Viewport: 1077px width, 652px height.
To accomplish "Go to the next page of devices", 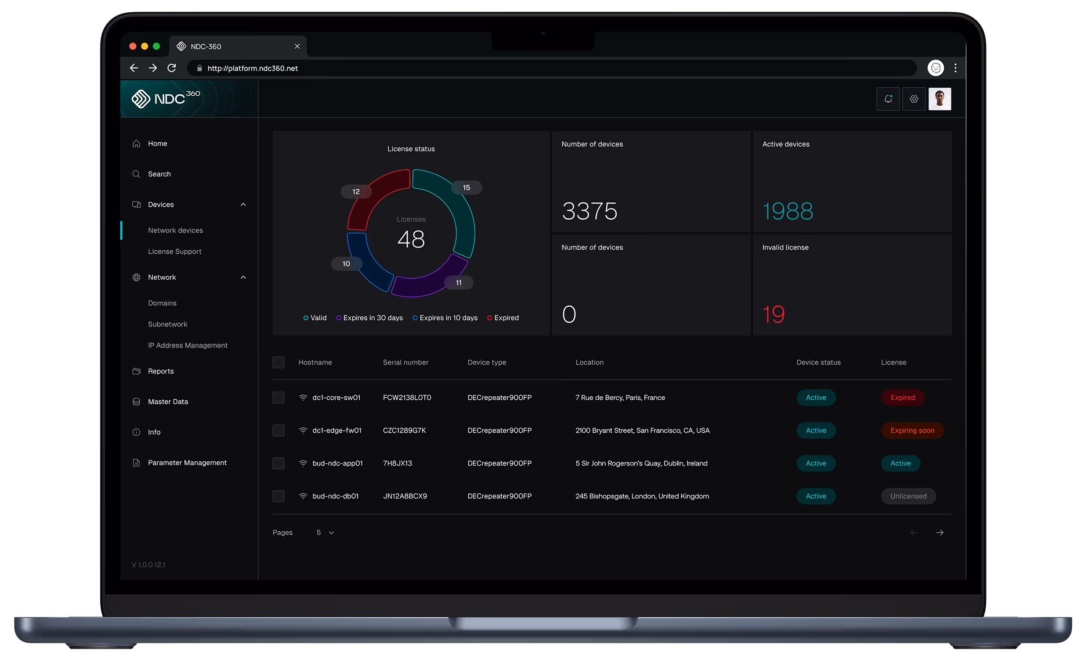I will click(940, 532).
